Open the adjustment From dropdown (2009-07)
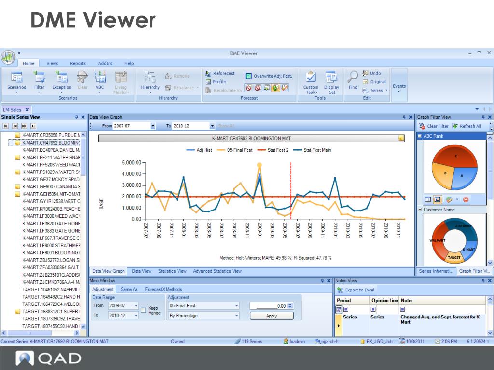The height and width of the screenshot is (370, 494). tap(136, 305)
